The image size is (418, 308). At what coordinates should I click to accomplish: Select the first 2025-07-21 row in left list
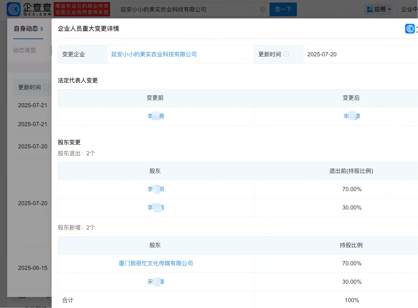point(33,105)
